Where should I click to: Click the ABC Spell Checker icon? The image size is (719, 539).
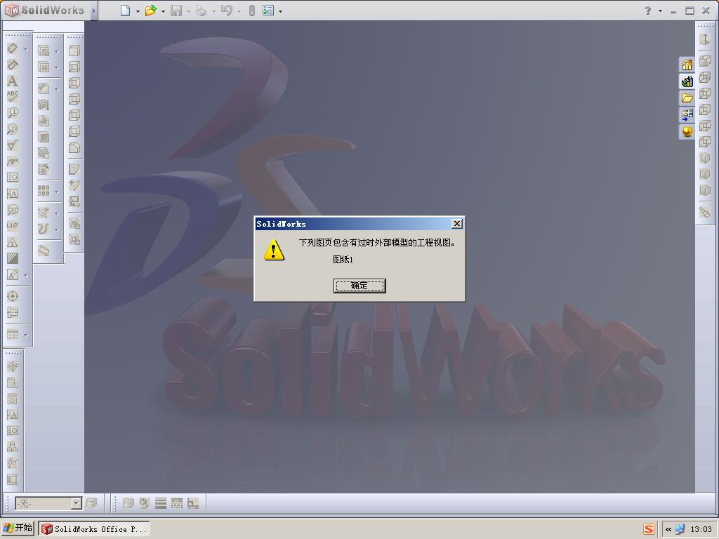coord(13,97)
